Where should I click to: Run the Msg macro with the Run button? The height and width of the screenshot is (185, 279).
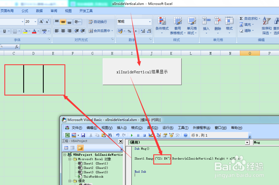132,135
